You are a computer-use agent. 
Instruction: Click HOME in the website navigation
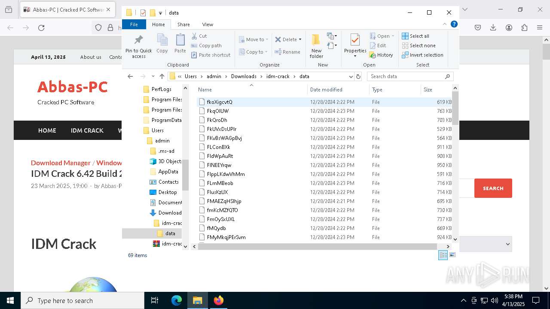(47, 130)
